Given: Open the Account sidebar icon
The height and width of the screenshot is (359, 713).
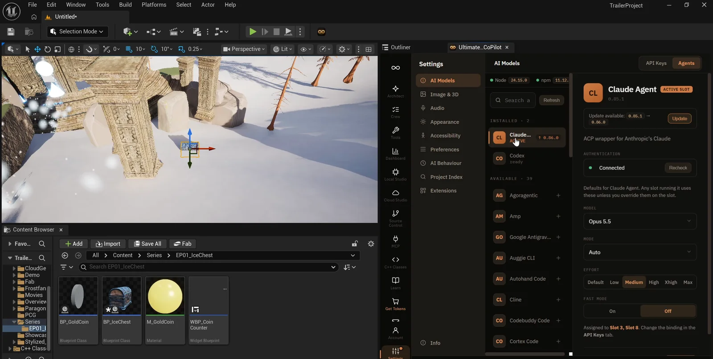Looking at the screenshot, I should pos(395,333).
